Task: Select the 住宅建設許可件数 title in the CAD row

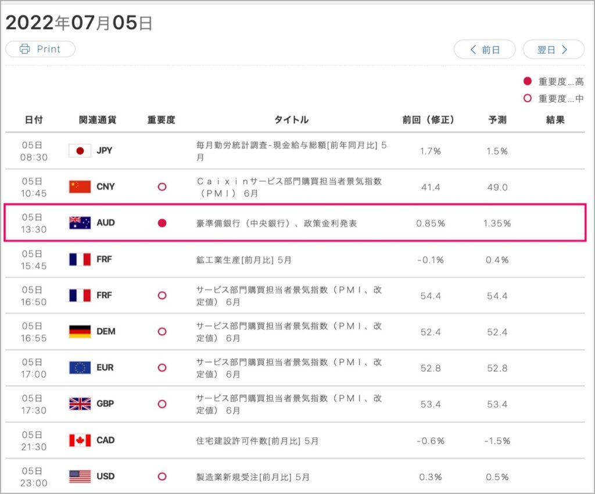Action: coord(257,441)
